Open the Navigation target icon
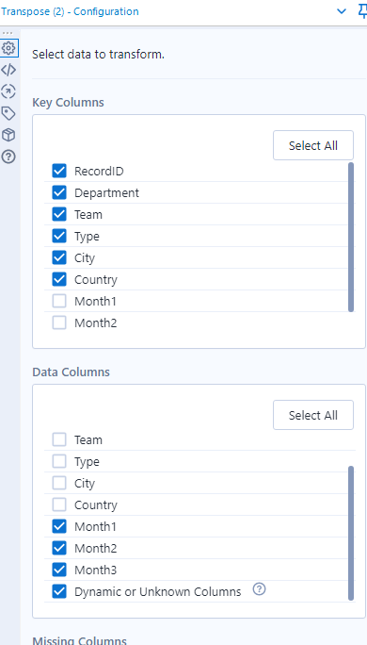 pyautogui.click(x=8, y=91)
